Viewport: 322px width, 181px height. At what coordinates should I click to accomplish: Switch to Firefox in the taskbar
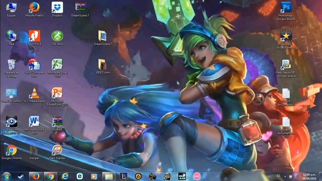(x=36, y=176)
